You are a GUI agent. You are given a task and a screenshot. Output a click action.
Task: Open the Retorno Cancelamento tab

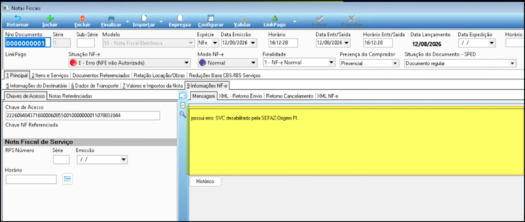tap(290, 96)
